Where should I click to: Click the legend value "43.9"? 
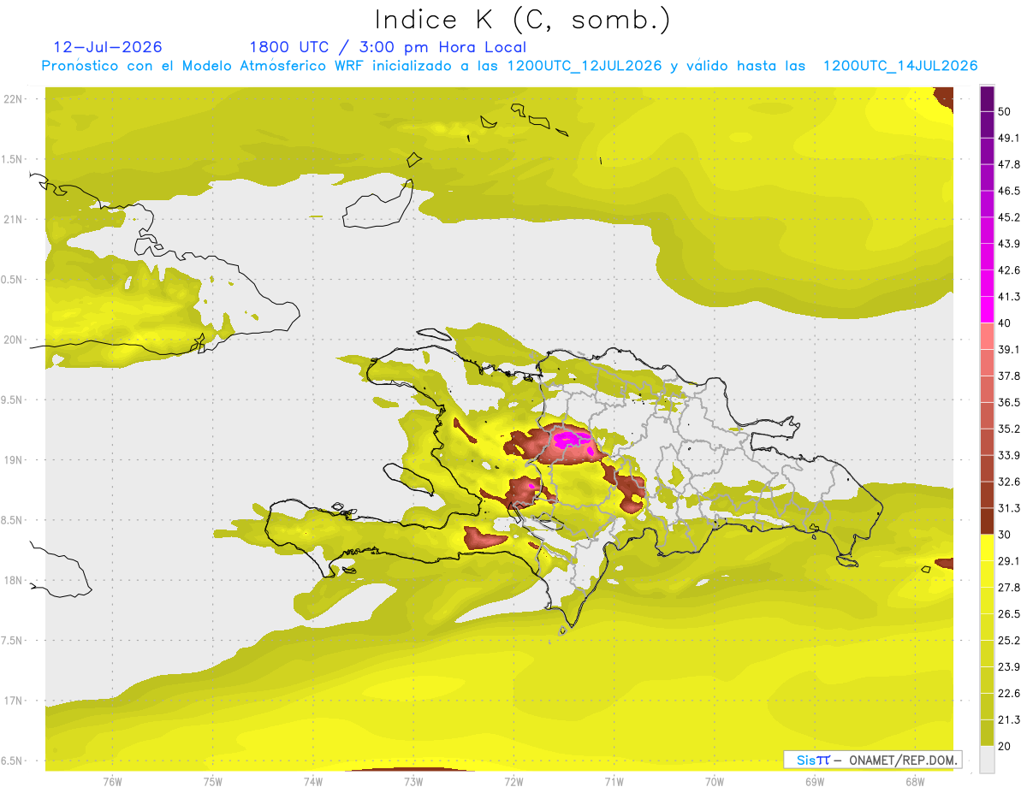click(x=1009, y=244)
